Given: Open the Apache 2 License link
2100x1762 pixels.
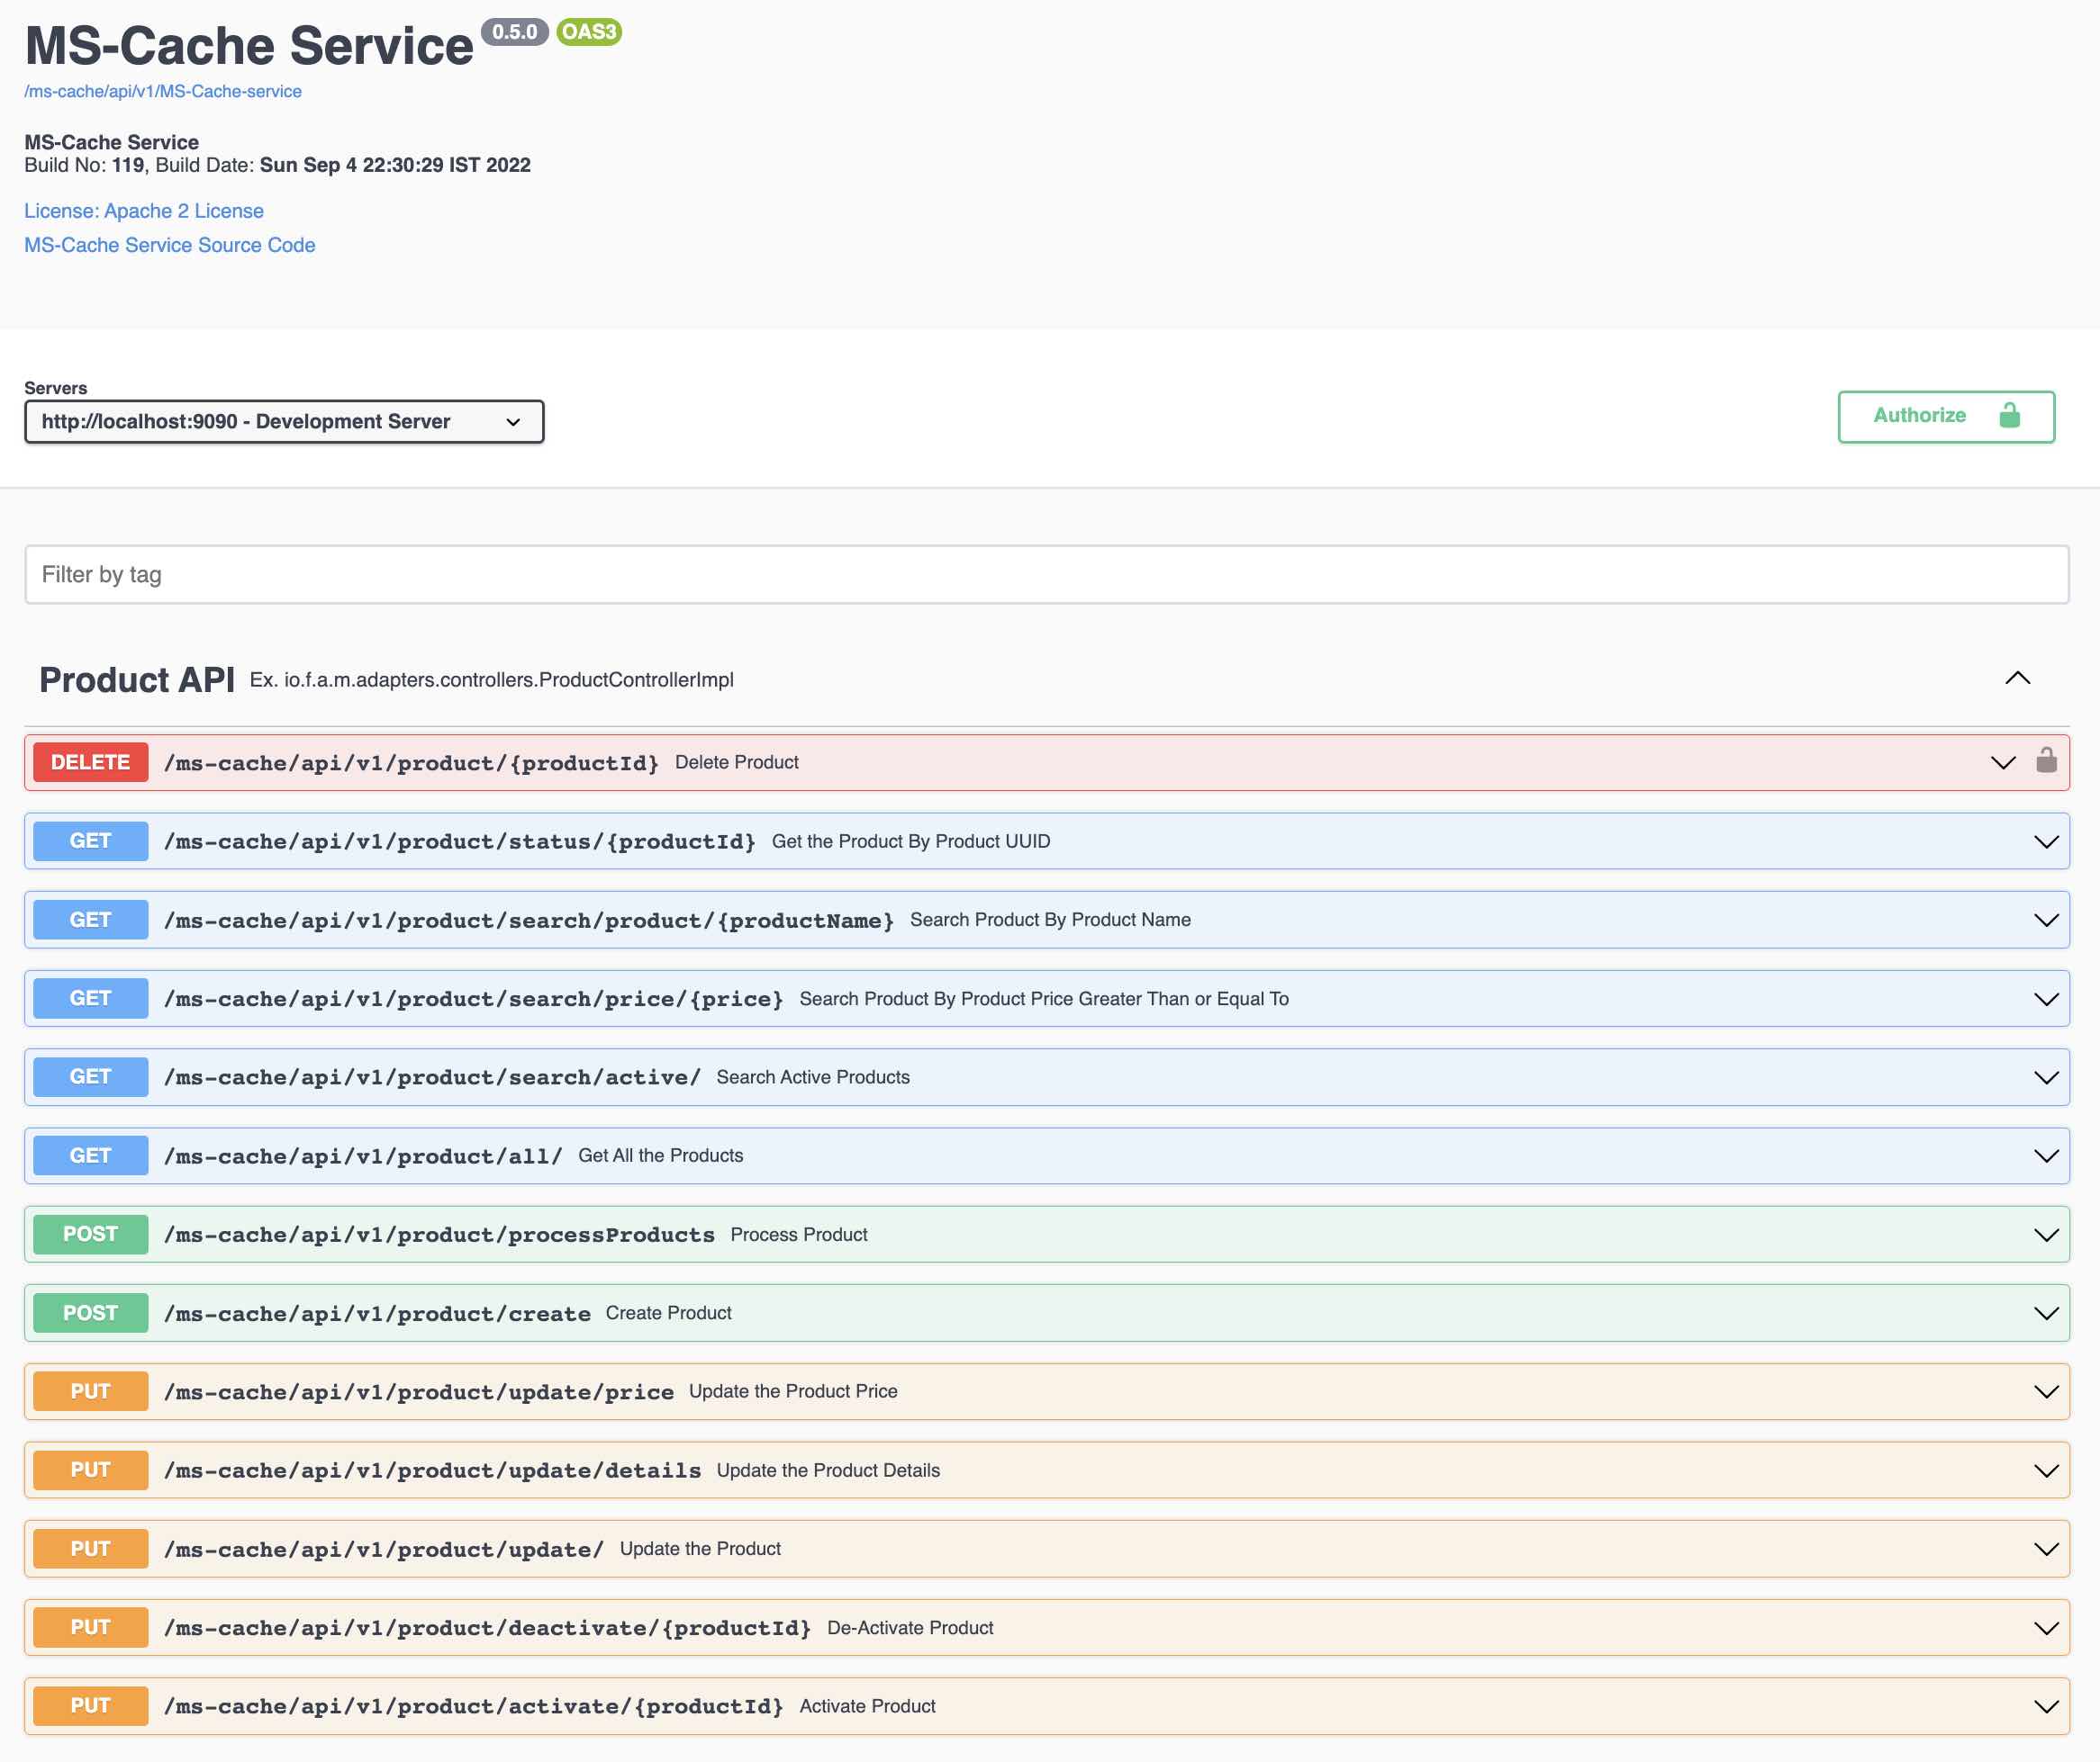Looking at the screenshot, I should (x=144, y=211).
